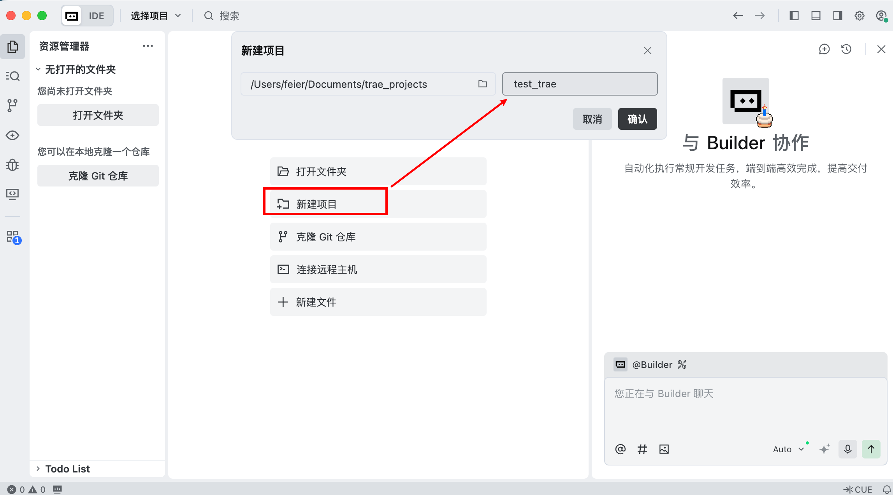Screen dimensions: 893x495
Task: Expand the Todo List section
Action: [67, 469]
